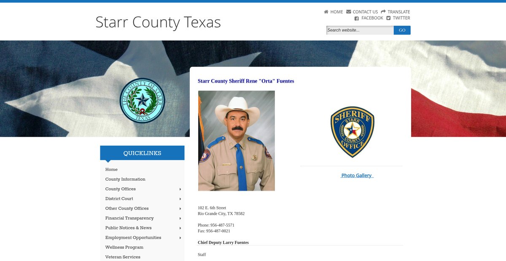Click the GO search button
The height and width of the screenshot is (261, 506).
[x=402, y=30]
